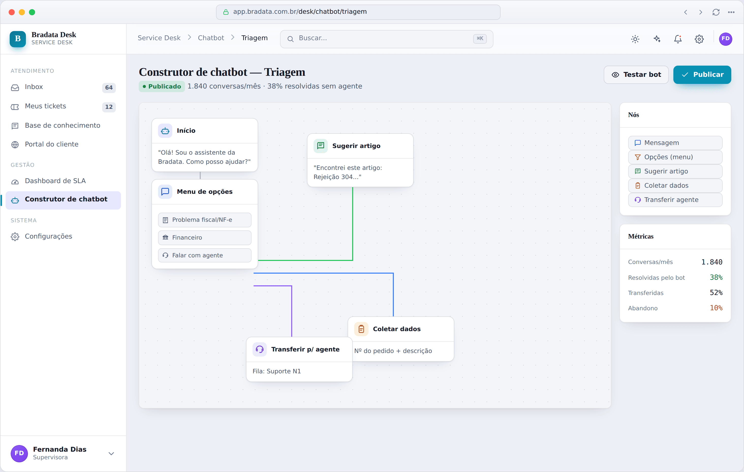This screenshot has height=472, width=744.
Task: Open Portal do cliente
Action: (63, 144)
